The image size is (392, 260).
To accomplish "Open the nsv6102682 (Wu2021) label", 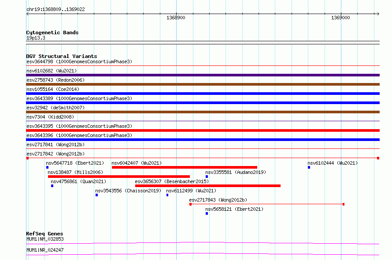I will (x=52, y=71).
